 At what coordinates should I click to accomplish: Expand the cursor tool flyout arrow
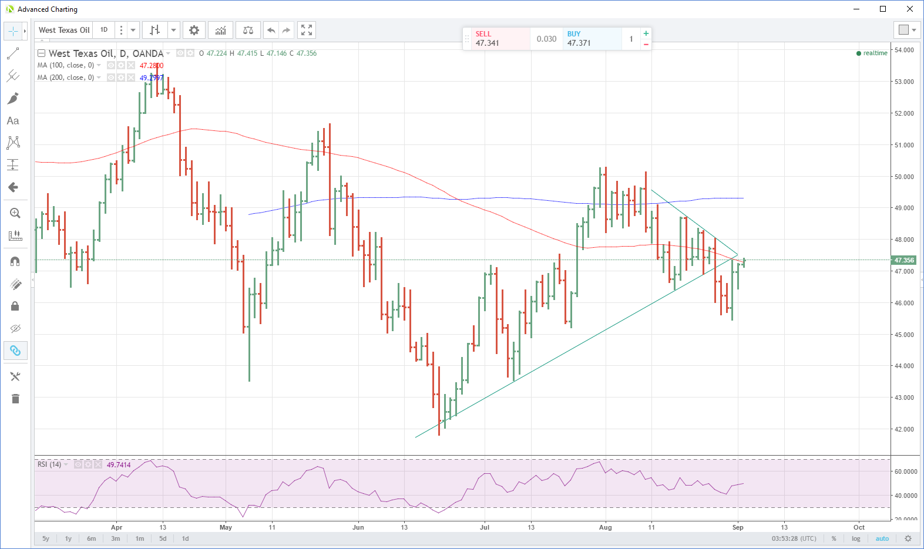[25, 31]
